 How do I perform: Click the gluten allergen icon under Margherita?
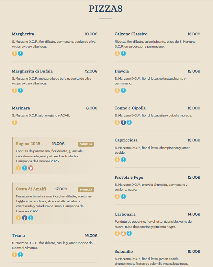point(15,53)
